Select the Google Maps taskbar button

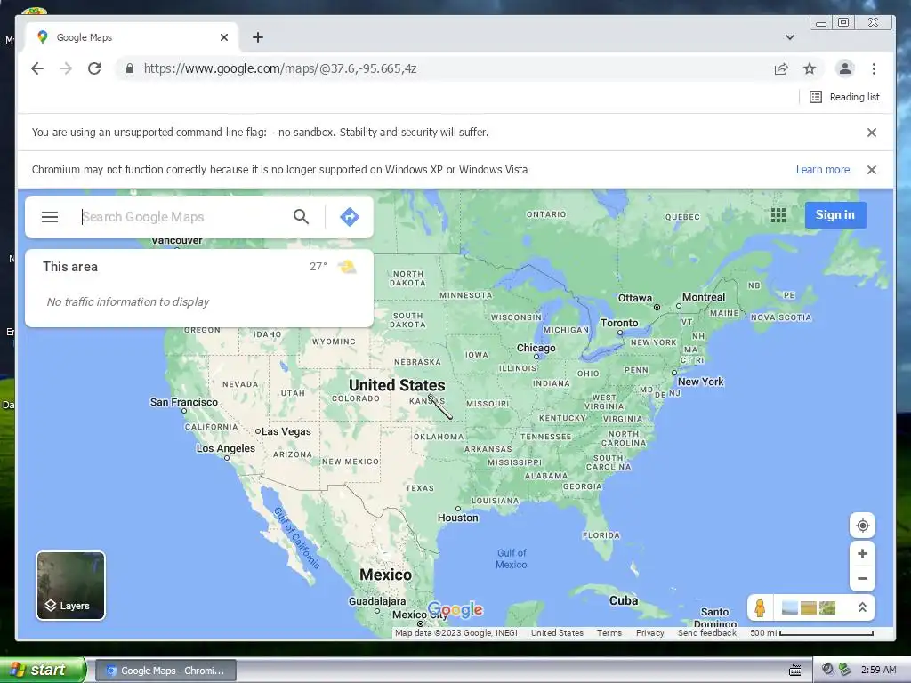(x=165, y=671)
